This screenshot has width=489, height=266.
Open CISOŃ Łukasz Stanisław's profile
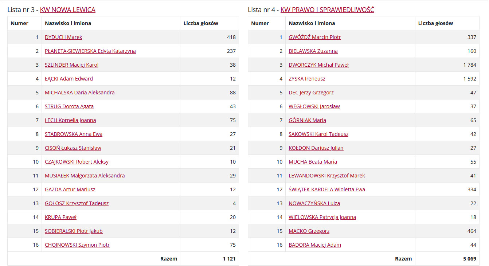click(73, 148)
